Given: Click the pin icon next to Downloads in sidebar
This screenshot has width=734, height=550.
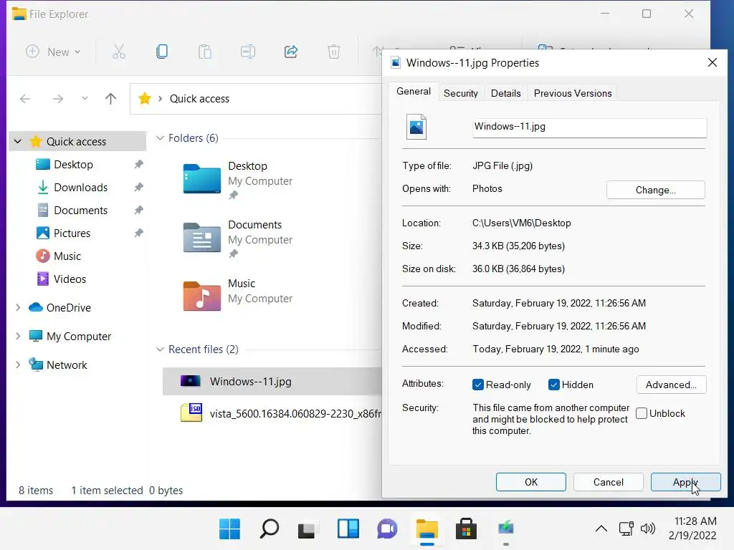Looking at the screenshot, I should [x=138, y=188].
